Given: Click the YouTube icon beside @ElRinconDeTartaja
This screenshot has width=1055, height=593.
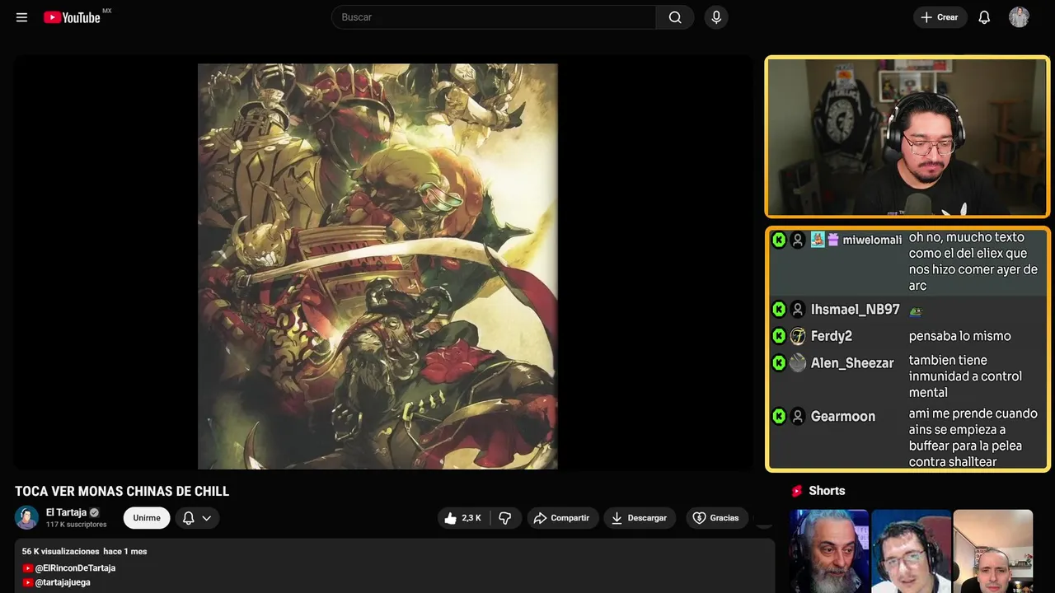Looking at the screenshot, I should pyautogui.click(x=28, y=568).
